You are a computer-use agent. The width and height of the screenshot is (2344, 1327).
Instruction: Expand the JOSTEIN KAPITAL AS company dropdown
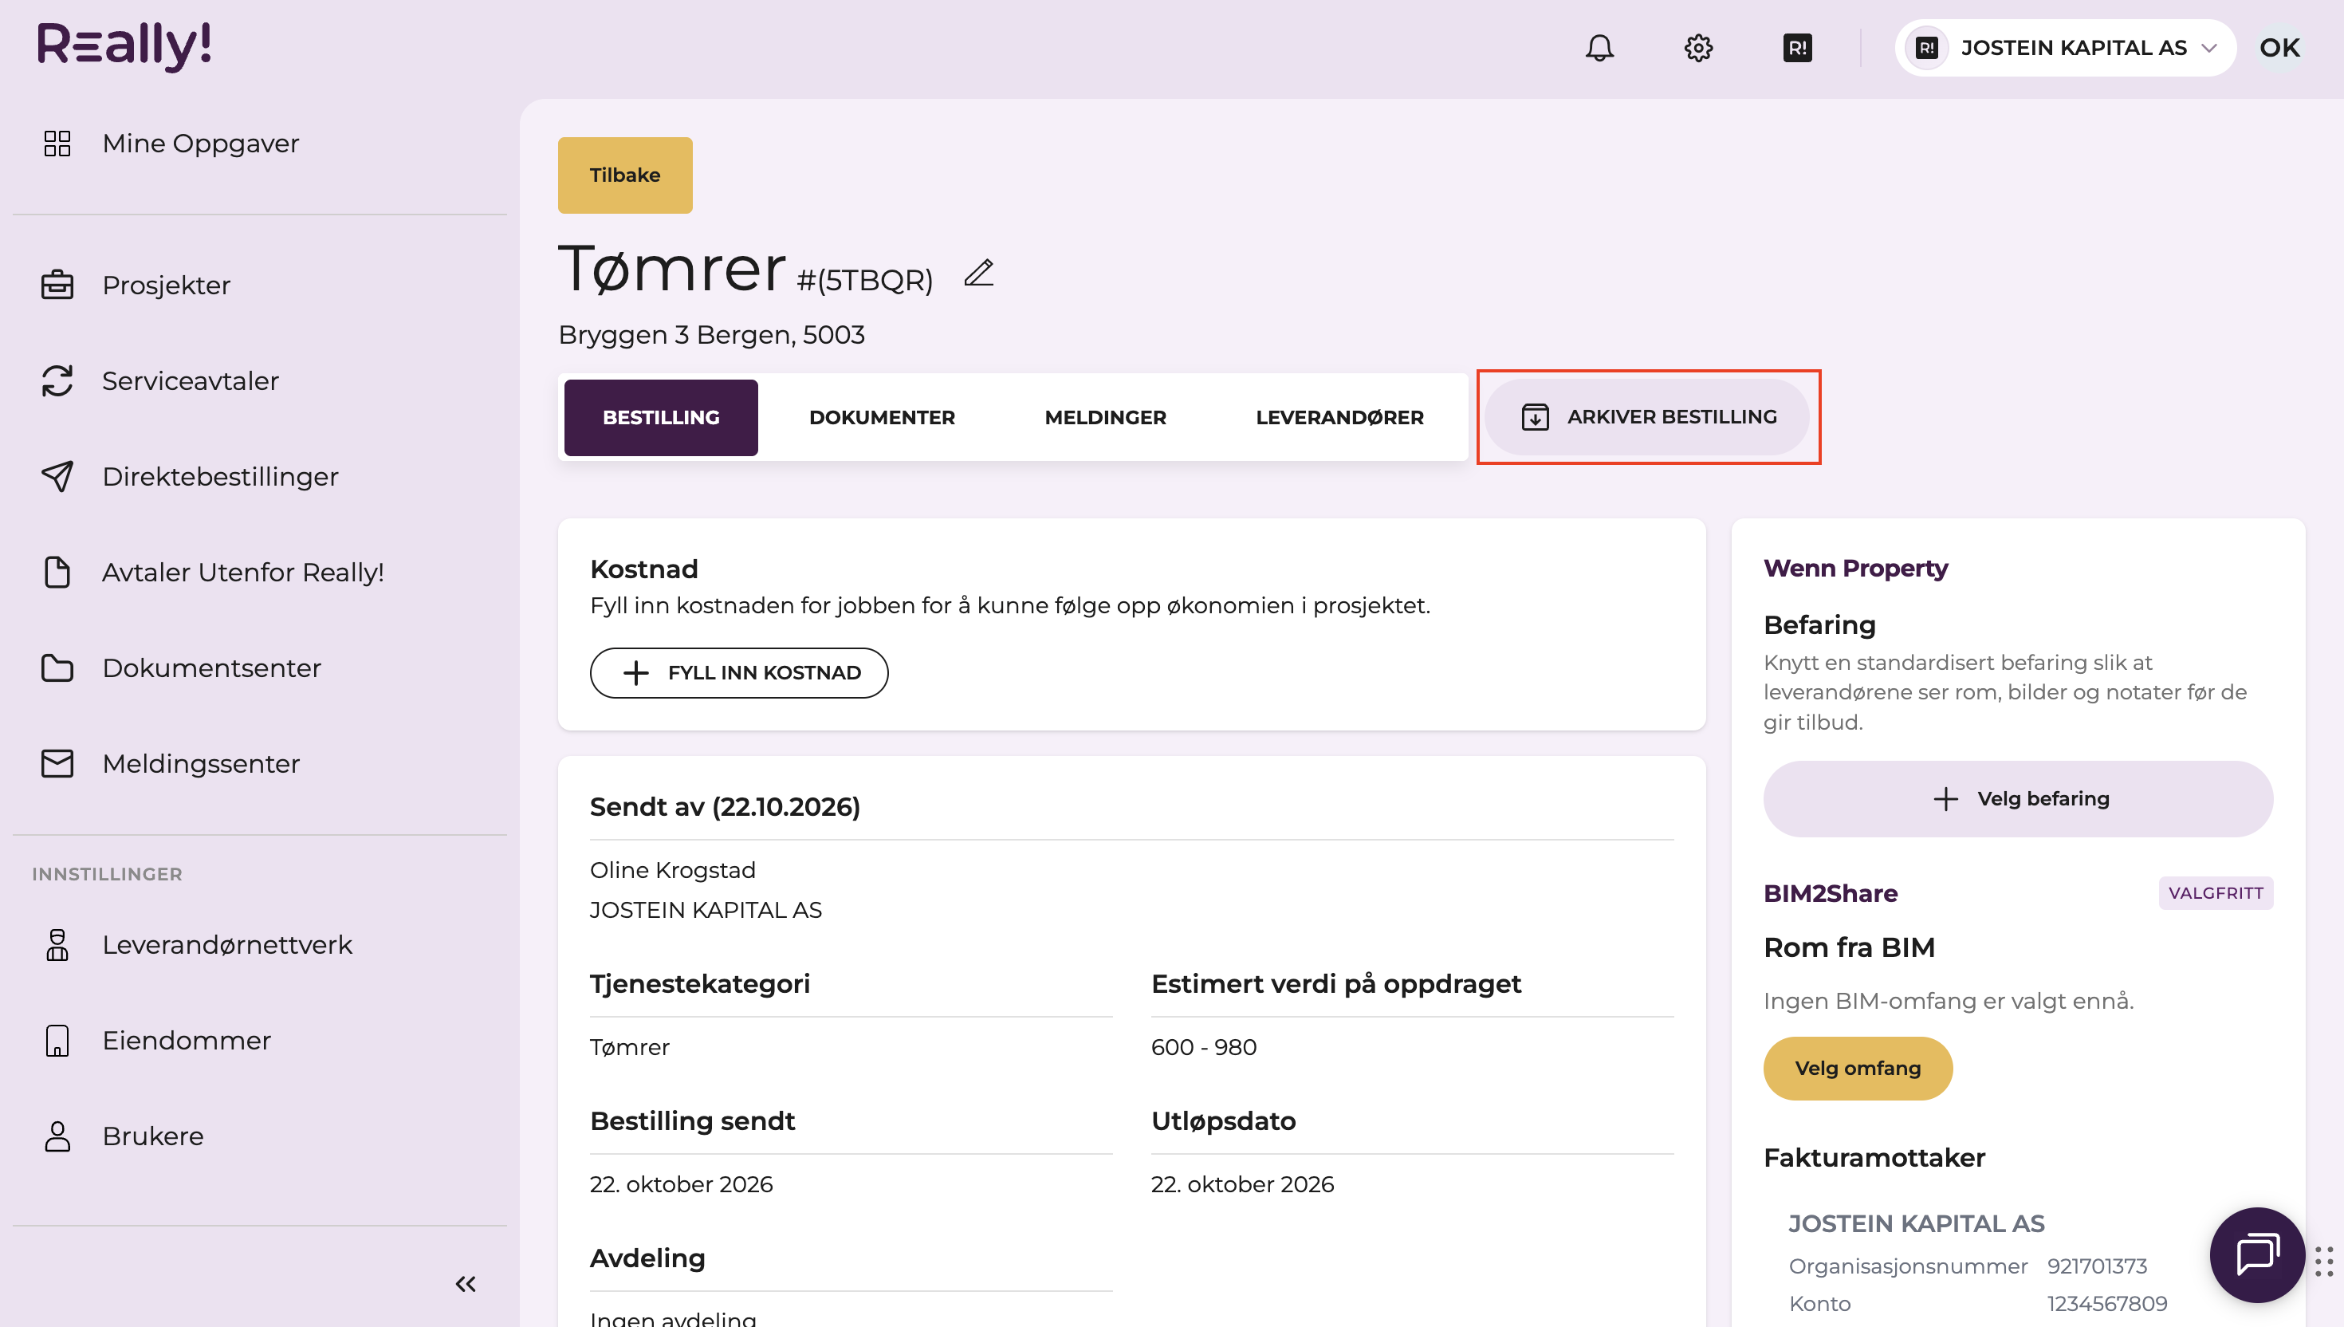[2065, 47]
